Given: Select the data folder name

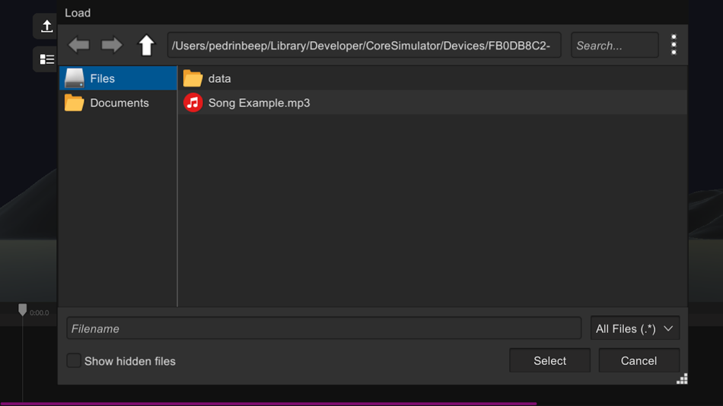Looking at the screenshot, I should [219, 78].
